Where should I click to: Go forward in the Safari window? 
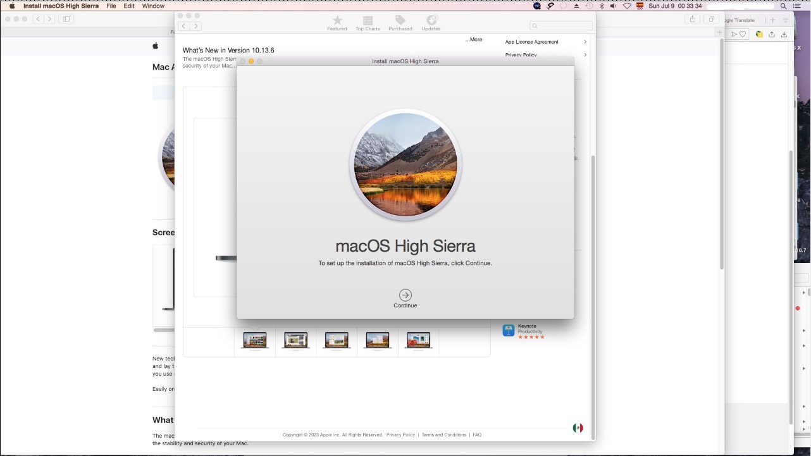(49, 19)
